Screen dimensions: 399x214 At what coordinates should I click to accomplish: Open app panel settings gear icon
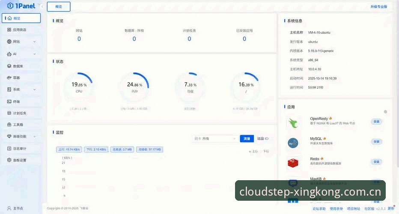385,112
